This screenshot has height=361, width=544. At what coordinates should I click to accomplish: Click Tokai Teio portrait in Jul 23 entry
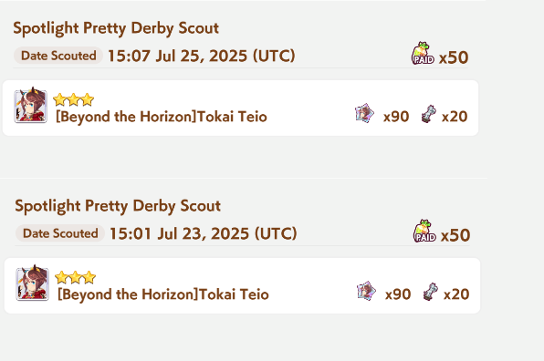tap(32, 283)
